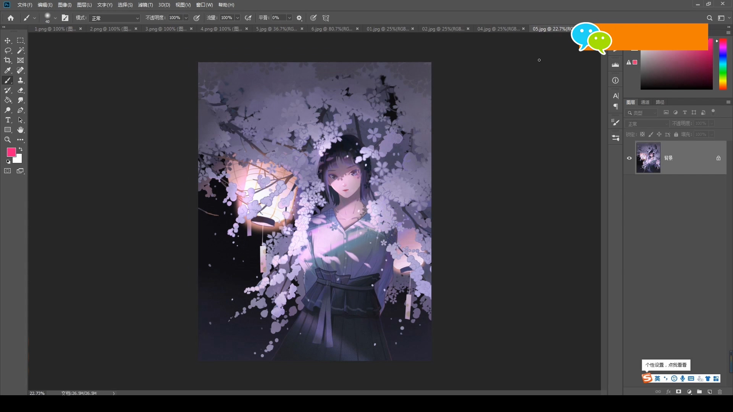
Task: Toggle pressure for size button
Action: (x=313, y=18)
